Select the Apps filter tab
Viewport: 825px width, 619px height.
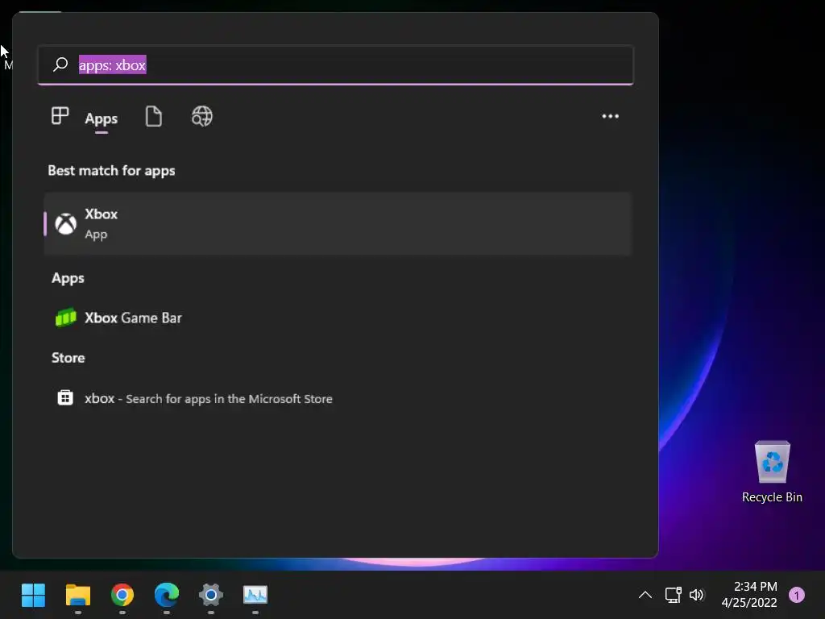[101, 119]
